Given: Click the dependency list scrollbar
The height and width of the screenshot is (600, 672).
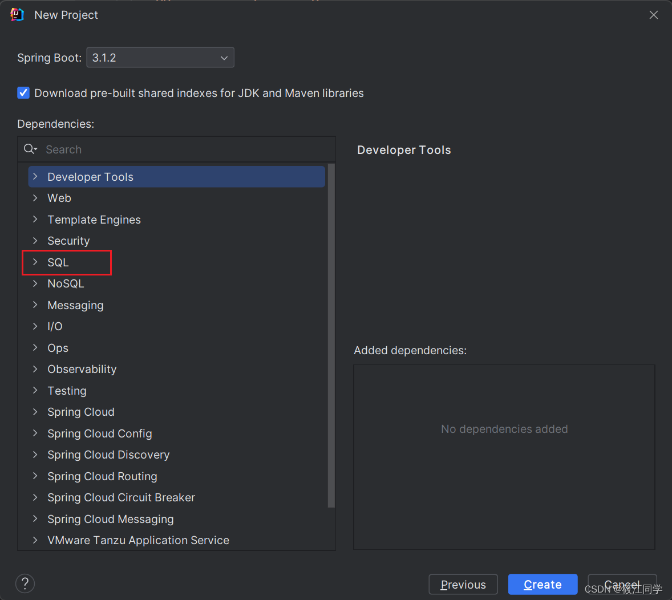Looking at the screenshot, I should click(331, 335).
